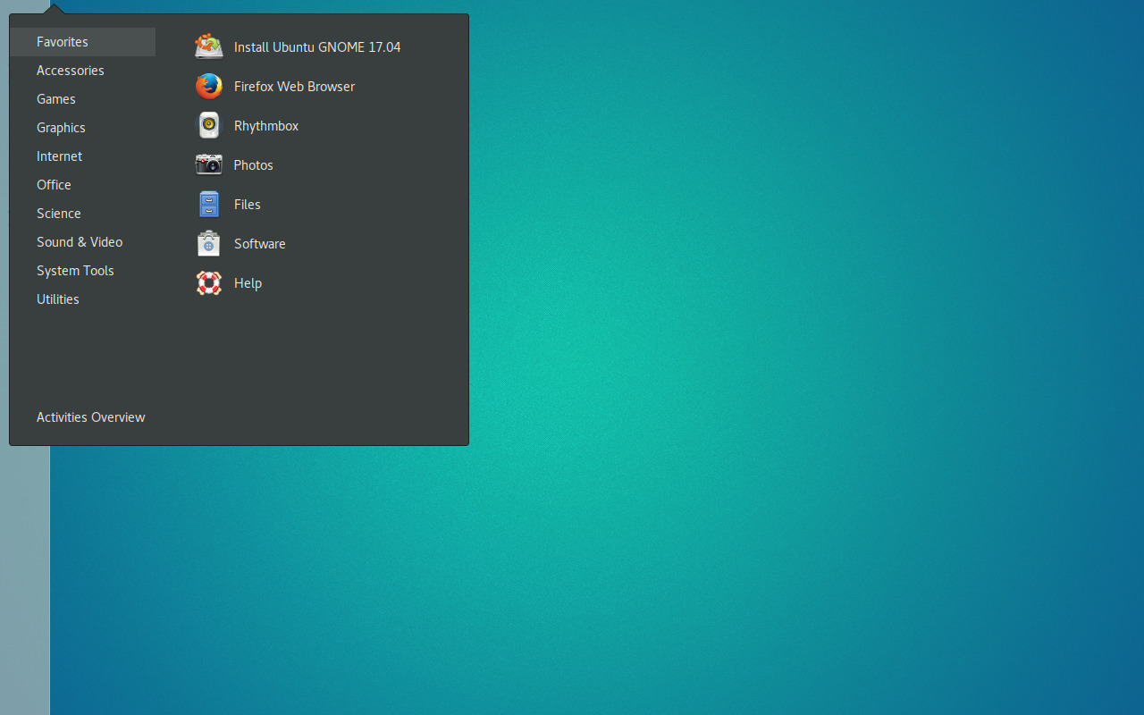Screen dimensions: 1144x715
Task: Click the Files app icon
Action: click(208, 204)
